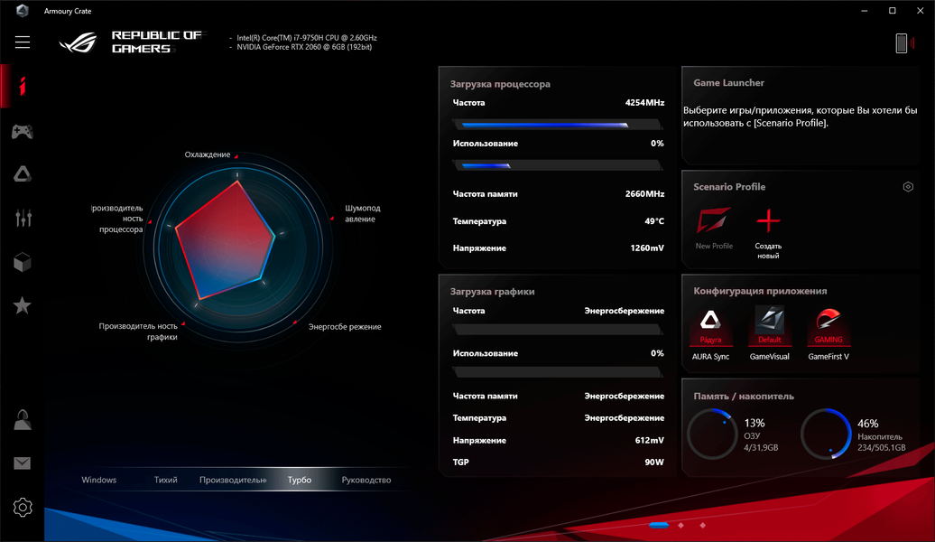This screenshot has width=935, height=542.
Task: Click the 1260mV CPU voltage value
Action: (x=647, y=248)
